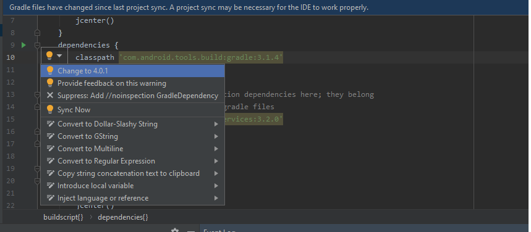Click the comment text ending 'they belong'
This screenshot has width=531, height=232.
tap(299, 94)
